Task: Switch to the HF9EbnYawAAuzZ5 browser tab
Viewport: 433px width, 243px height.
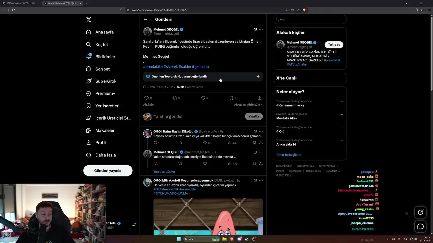Action: coord(20,3)
